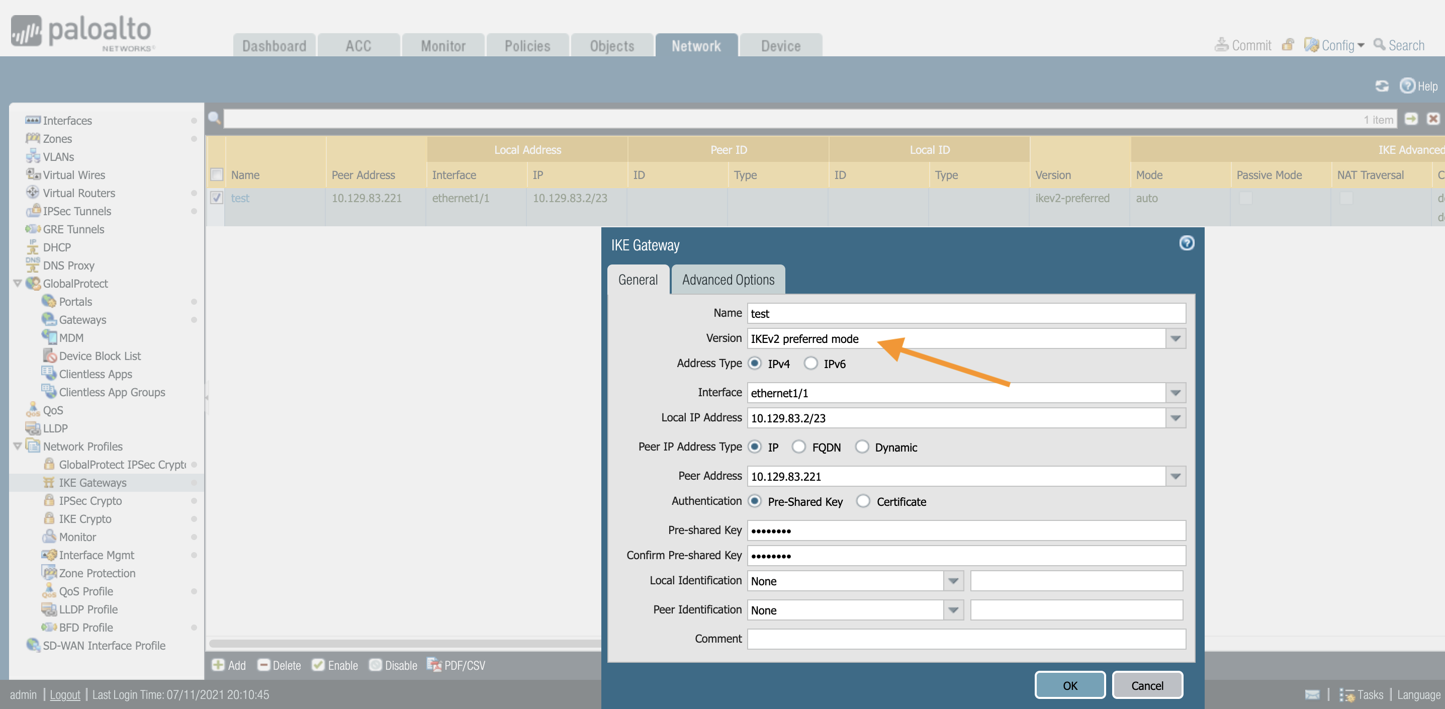Click the Commit icon in top bar
This screenshot has width=1445, height=709.
1221,45
